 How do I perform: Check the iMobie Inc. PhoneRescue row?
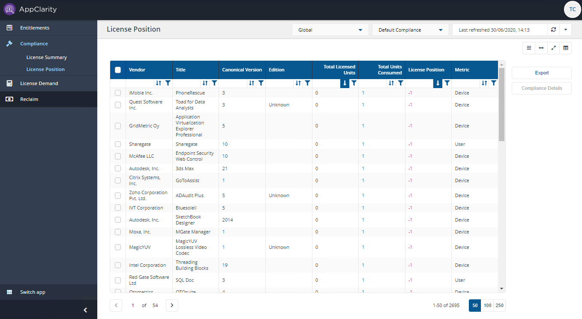tap(118, 93)
